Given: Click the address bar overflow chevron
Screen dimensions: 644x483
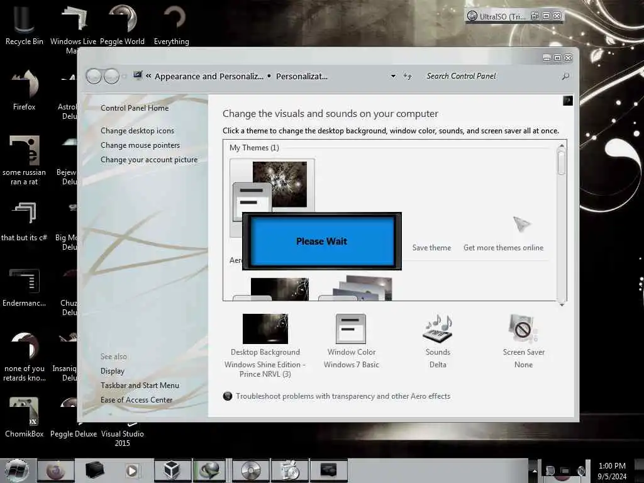Looking at the screenshot, I should tap(148, 76).
